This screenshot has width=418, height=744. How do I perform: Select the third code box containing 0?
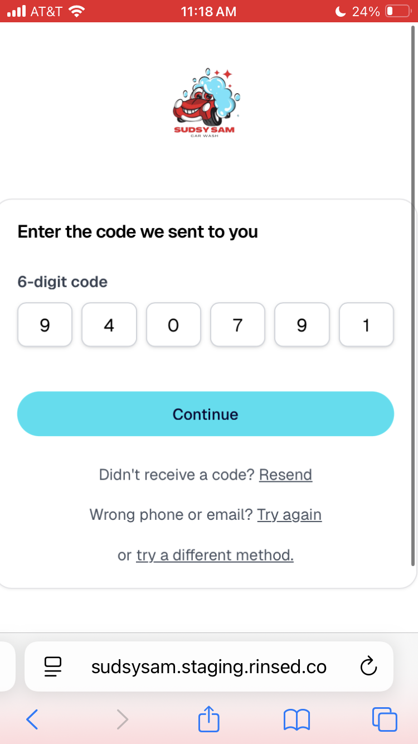(x=173, y=325)
